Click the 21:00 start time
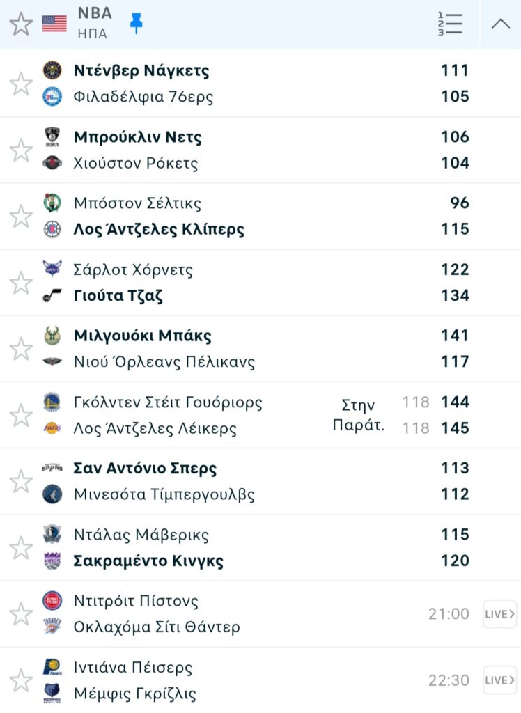This screenshot has height=713, width=521. (449, 613)
